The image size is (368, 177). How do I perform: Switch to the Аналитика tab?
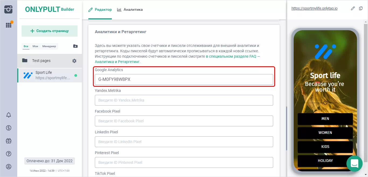point(130,10)
